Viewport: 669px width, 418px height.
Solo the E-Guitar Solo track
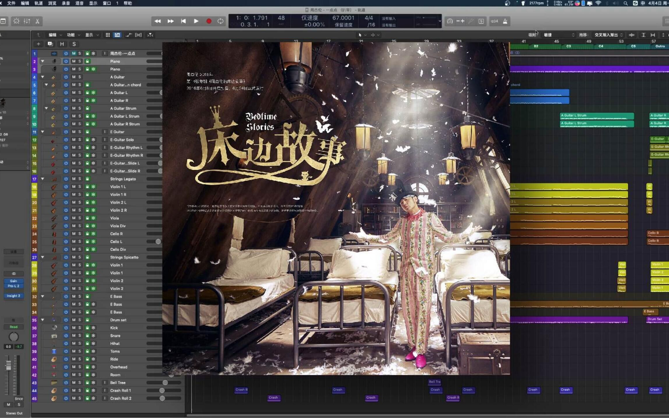pos(80,140)
